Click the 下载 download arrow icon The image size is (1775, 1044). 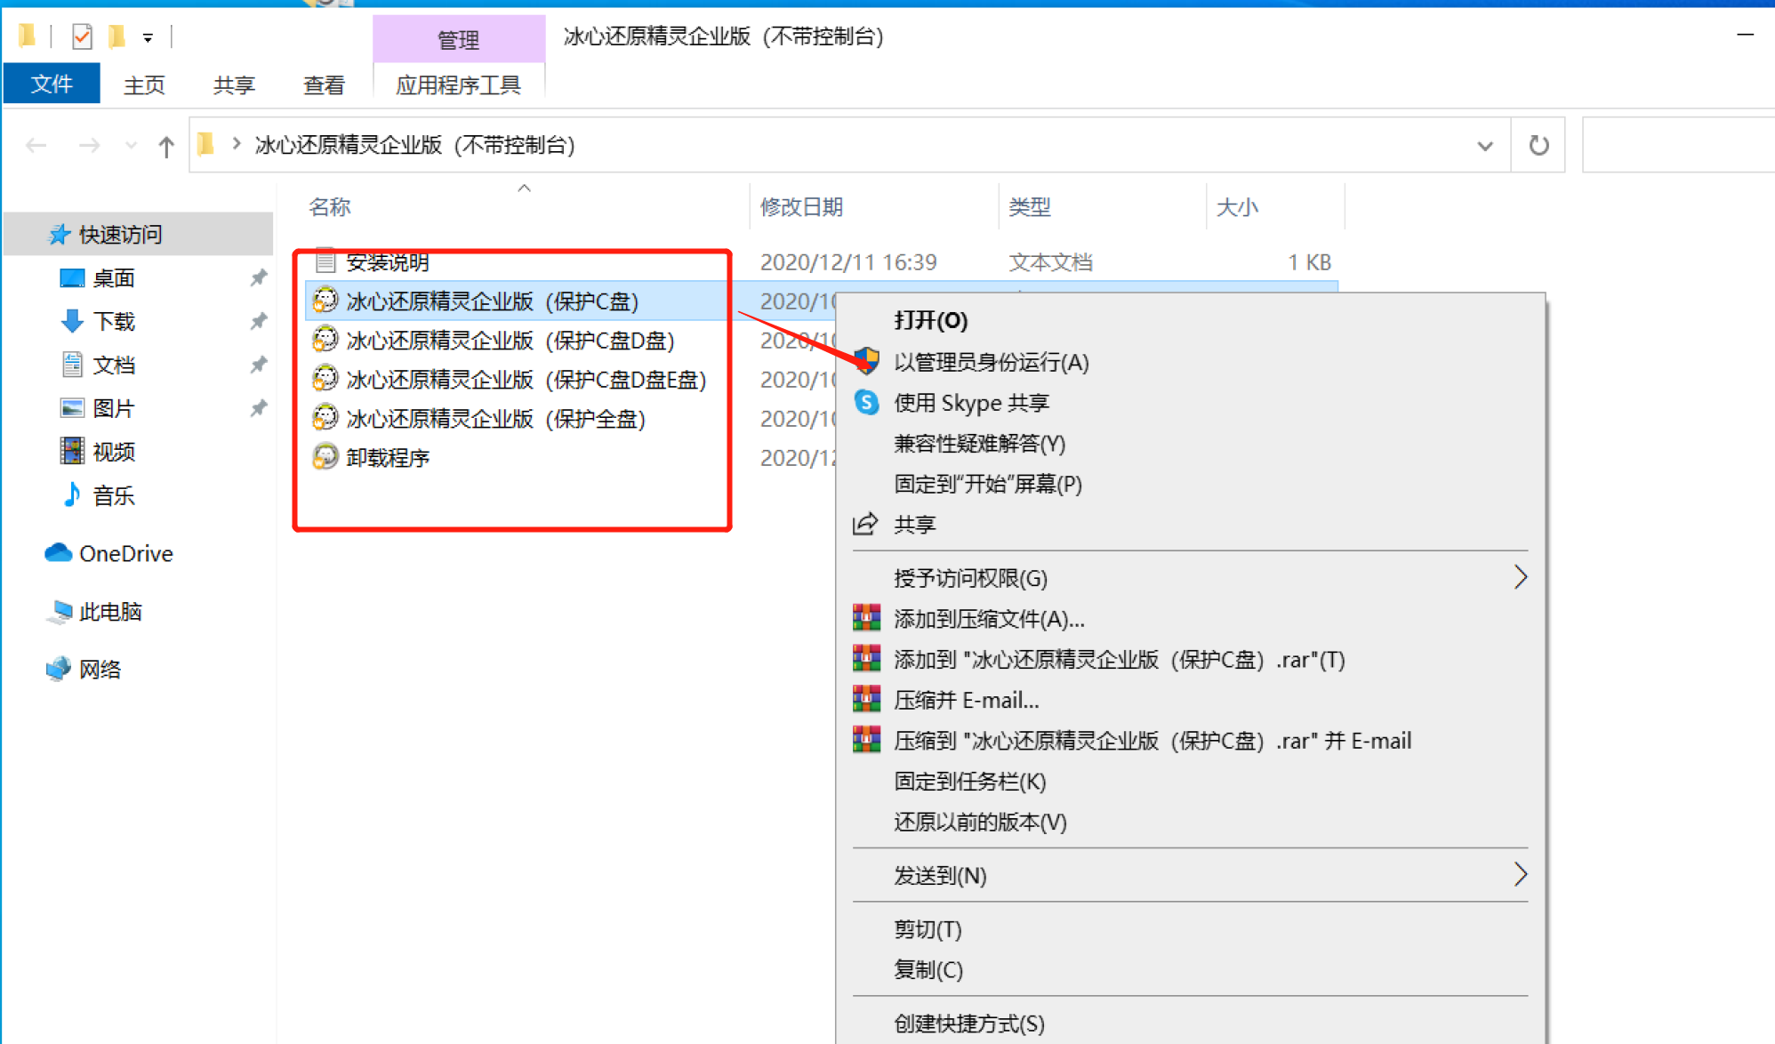[x=72, y=321]
